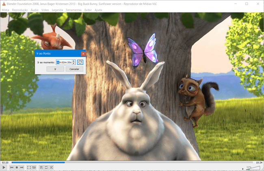Toggle loop repeat mode
This screenshot has height=171, width=264.
click(x=45, y=167)
